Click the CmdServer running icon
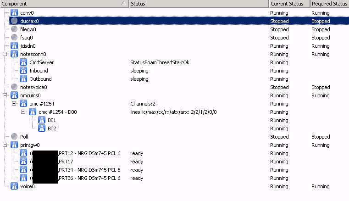The image size is (349, 201). pos(23,62)
